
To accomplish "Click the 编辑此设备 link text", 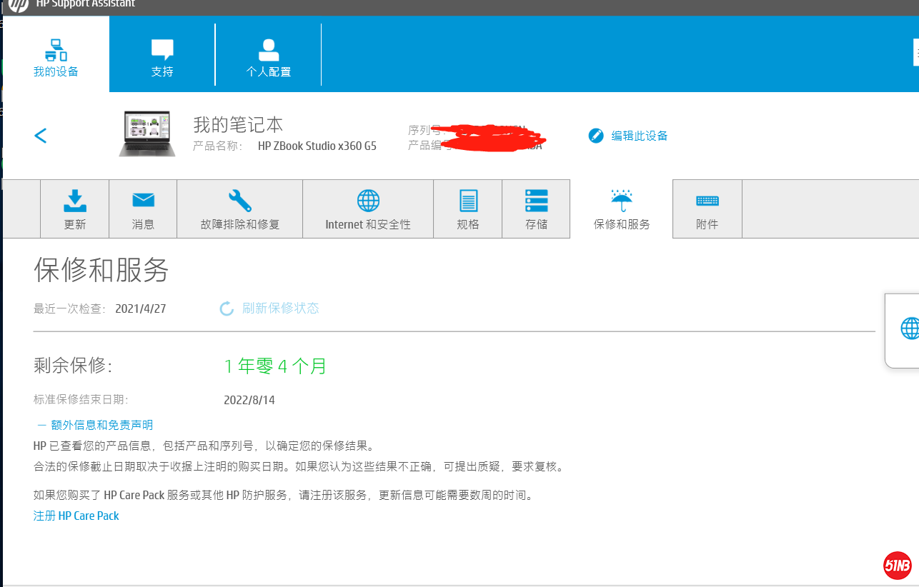I will (x=640, y=136).
